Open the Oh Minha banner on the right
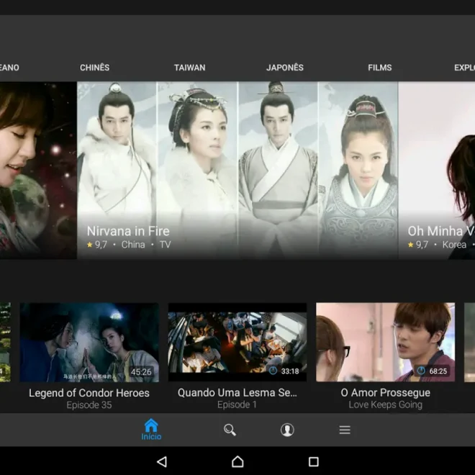This screenshot has width=475, height=475. tap(437, 171)
